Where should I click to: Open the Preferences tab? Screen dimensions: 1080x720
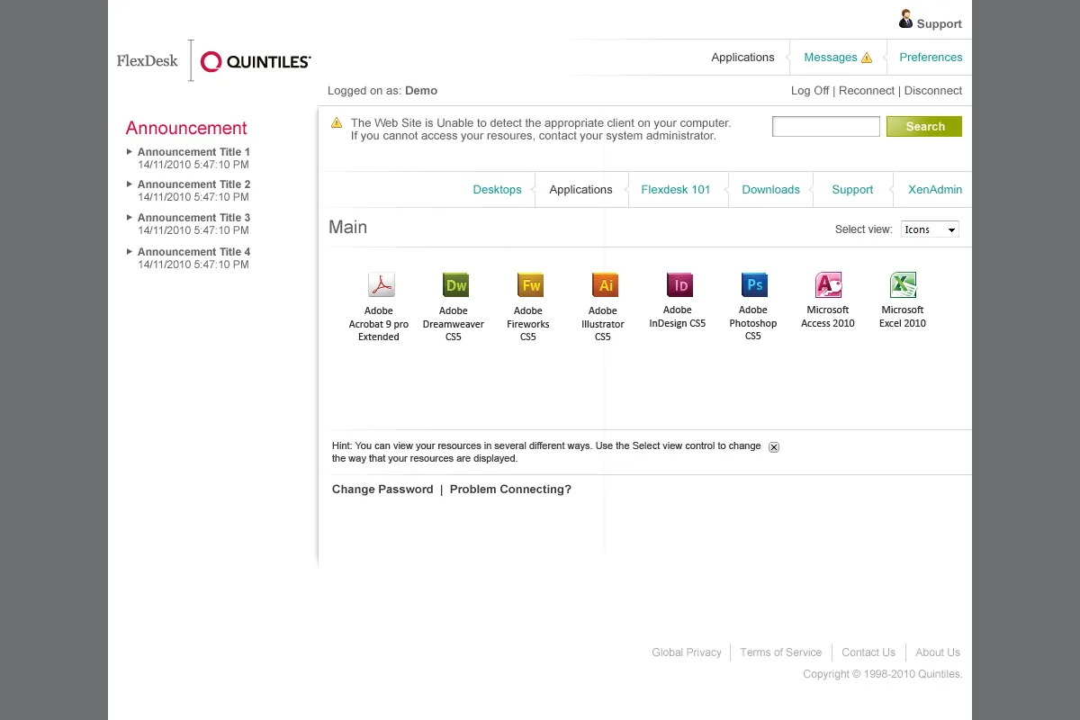click(x=931, y=58)
